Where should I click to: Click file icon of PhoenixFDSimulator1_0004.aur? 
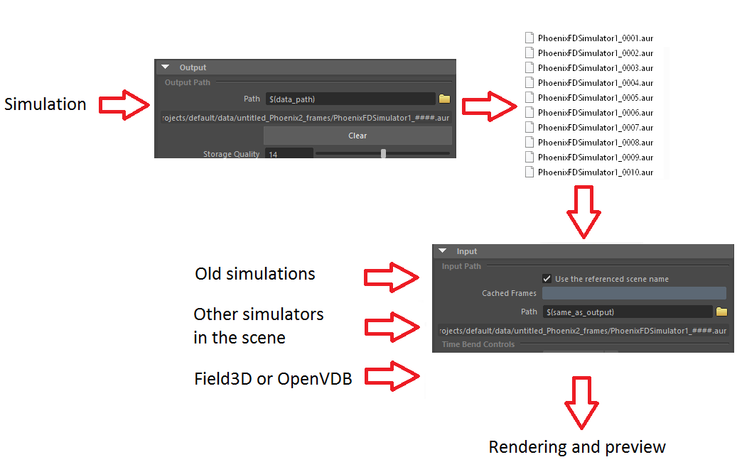pyautogui.click(x=529, y=82)
